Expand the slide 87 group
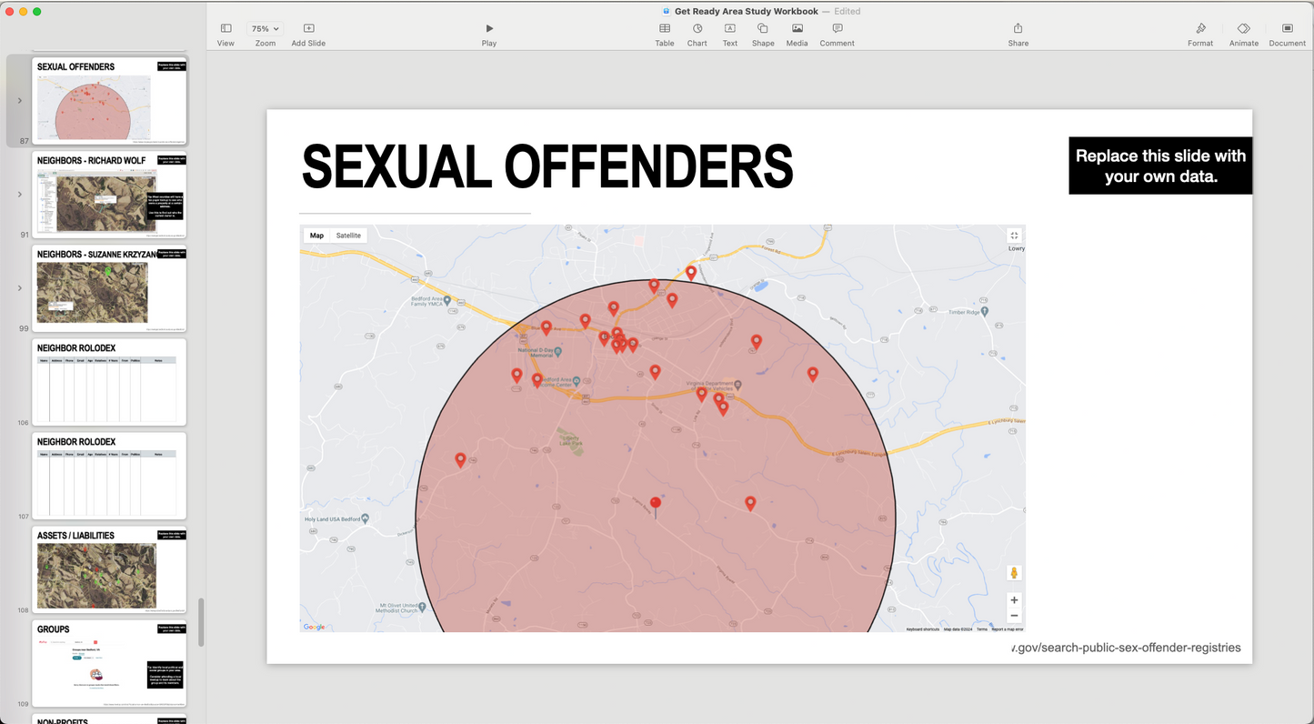 point(20,101)
